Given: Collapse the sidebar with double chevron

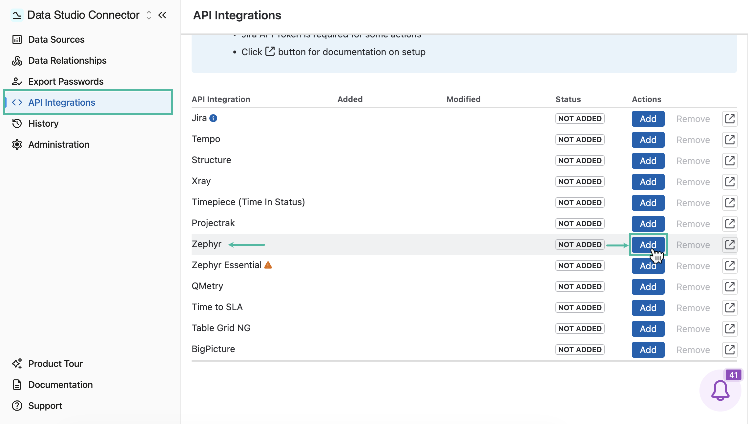Looking at the screenshot, I should [162, 15].
